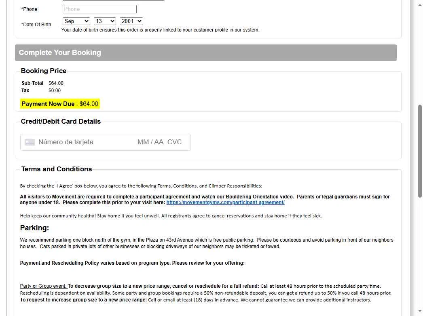Select the Payment Now Due $64.00 text
Image resolution: width=423 pixels, height=316 pixels.
pos(60,104)
